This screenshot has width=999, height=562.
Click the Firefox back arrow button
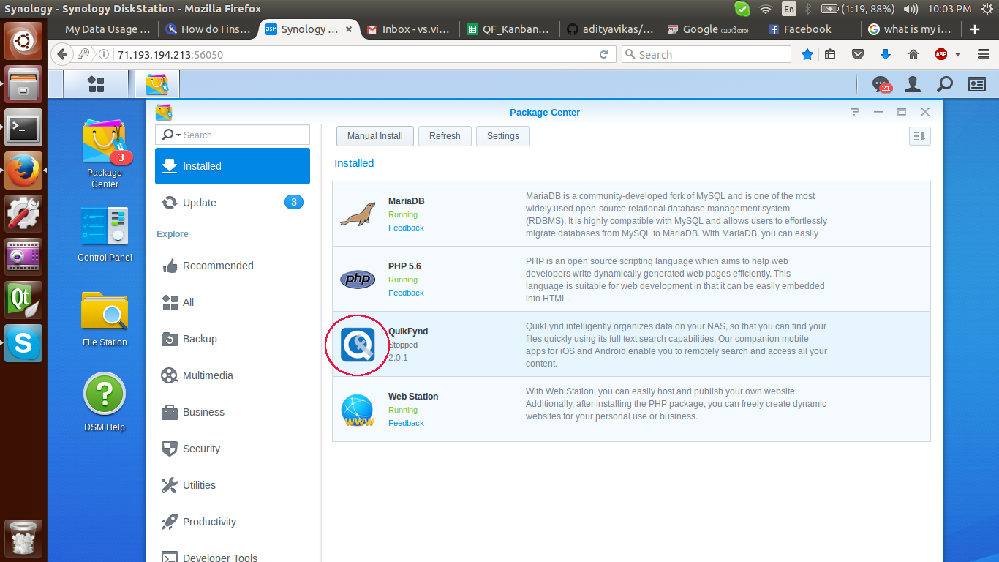[x=62, y=54]
